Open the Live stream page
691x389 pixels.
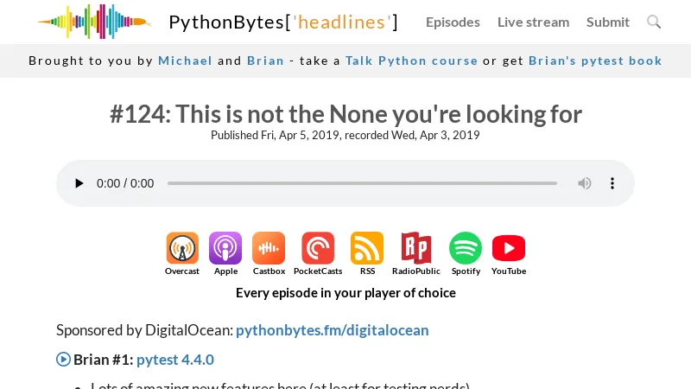[x=533, y=22]
